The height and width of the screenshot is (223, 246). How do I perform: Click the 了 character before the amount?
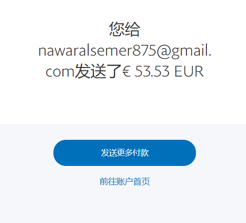(x=114, y=71)
